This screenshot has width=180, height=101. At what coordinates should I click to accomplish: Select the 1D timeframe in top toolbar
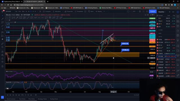click(x=31, y=12)
